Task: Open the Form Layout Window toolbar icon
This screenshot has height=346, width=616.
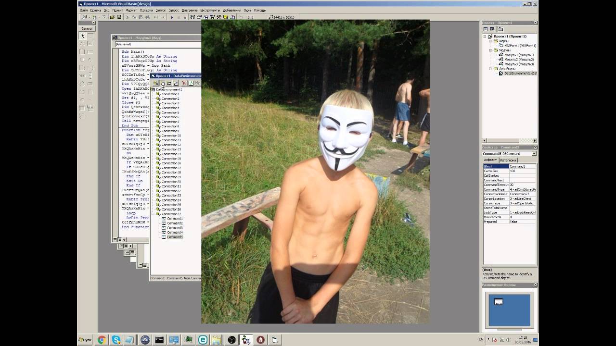Action: [206, 17]
